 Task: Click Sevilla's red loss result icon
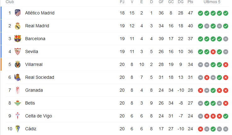click(x=213, y=52)
